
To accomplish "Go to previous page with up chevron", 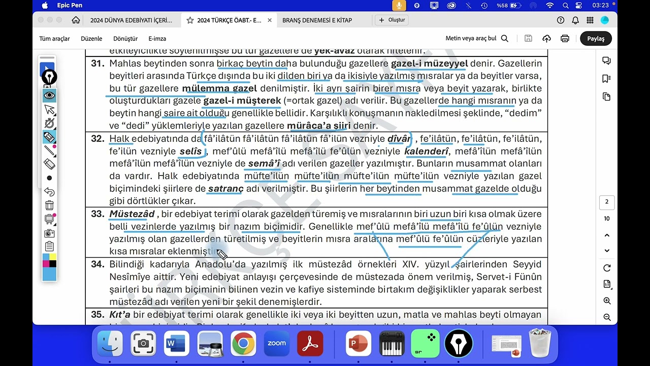I will click(607, 235).
